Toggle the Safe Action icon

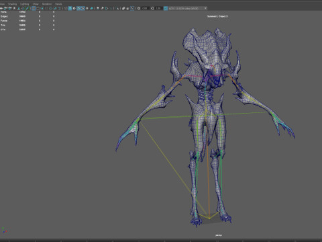coord(55,8)
